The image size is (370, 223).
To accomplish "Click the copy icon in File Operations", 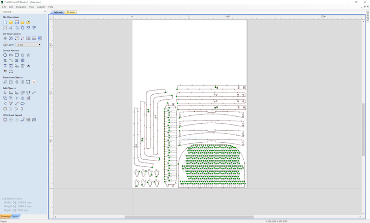I will coord(17,28).
